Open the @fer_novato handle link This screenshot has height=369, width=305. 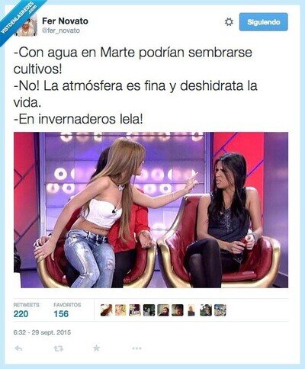61,30
